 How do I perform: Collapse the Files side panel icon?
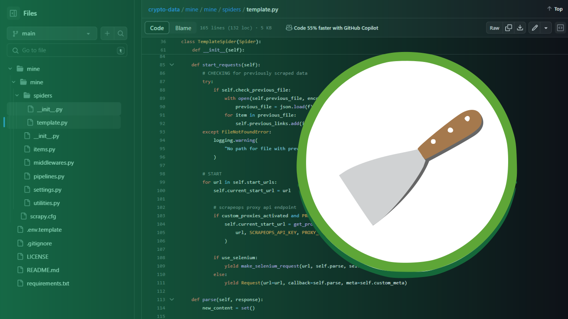[13, 13]
